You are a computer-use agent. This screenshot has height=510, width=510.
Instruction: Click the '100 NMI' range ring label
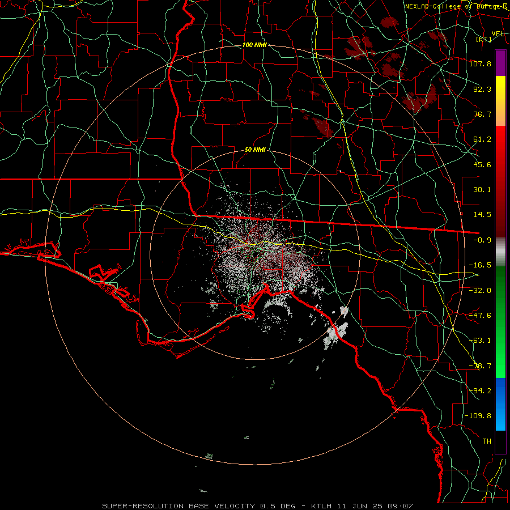(x=254, y=45)
